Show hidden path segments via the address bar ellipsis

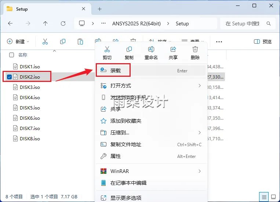(103, 24)
